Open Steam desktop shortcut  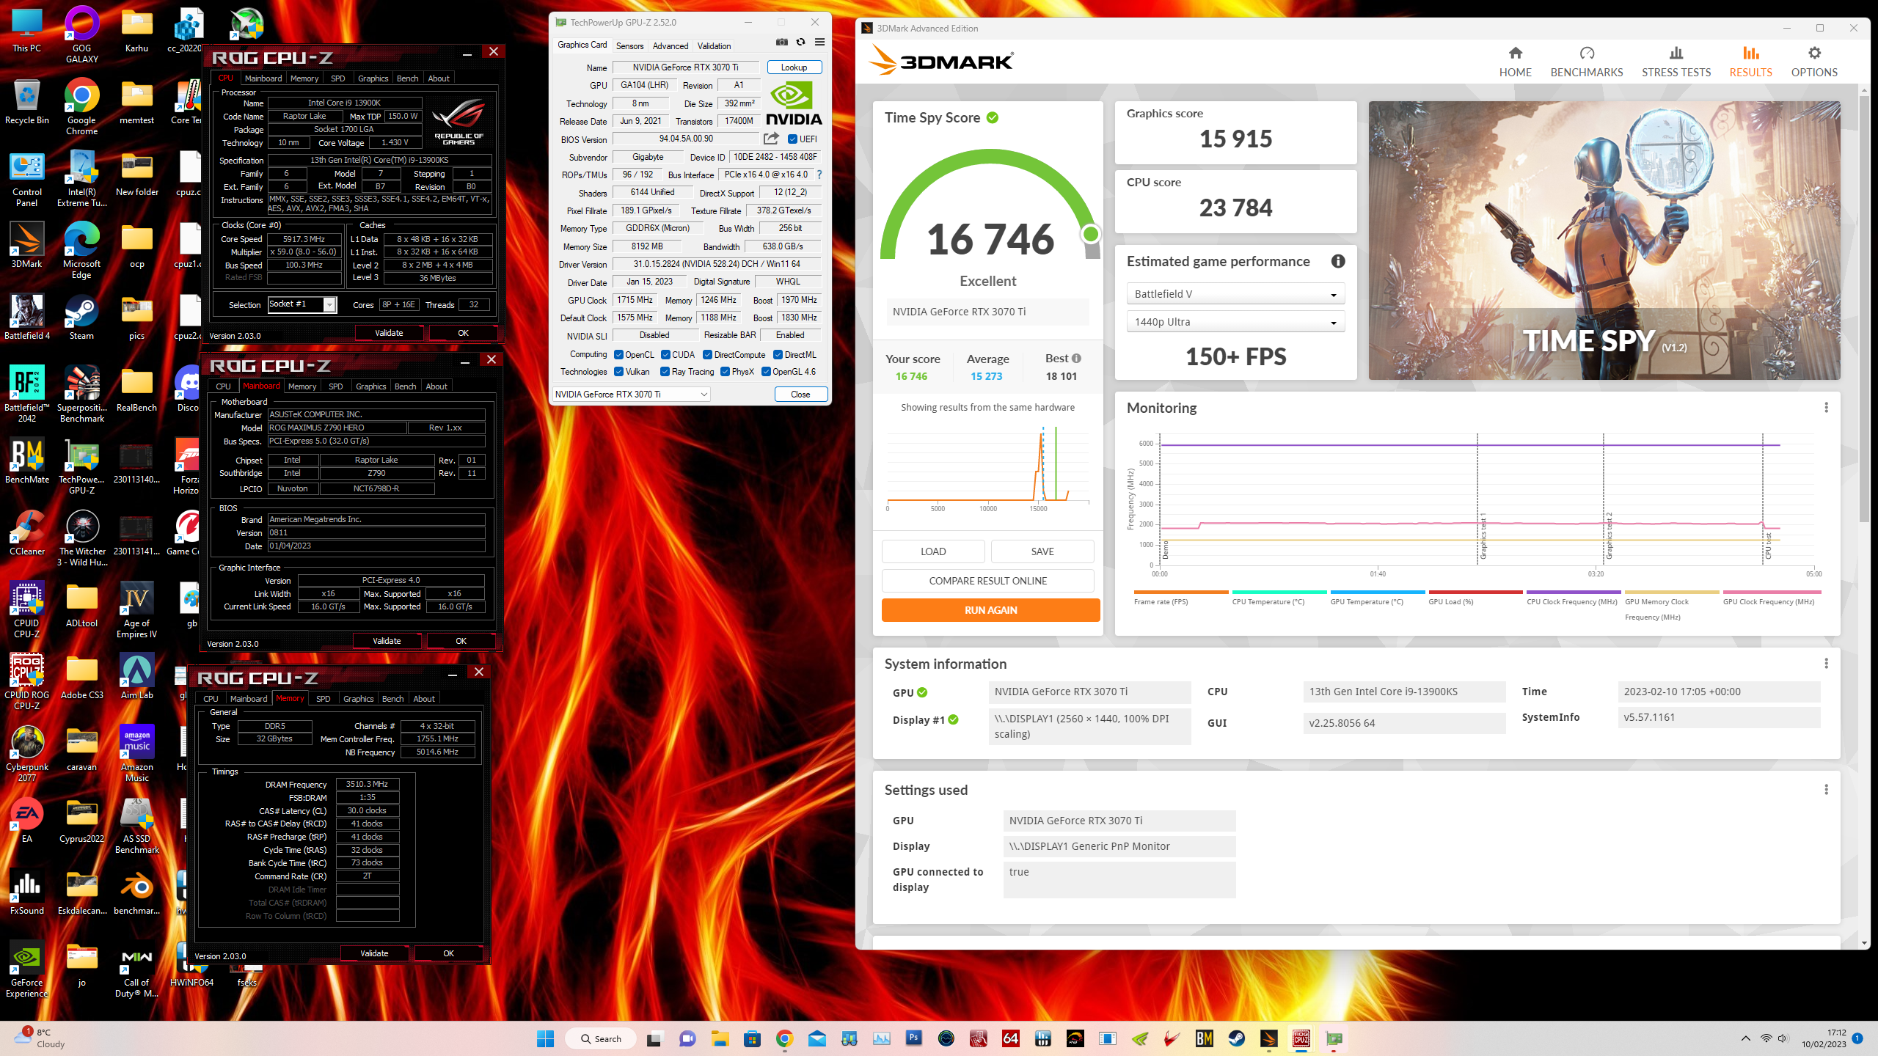tap(81, 318)
